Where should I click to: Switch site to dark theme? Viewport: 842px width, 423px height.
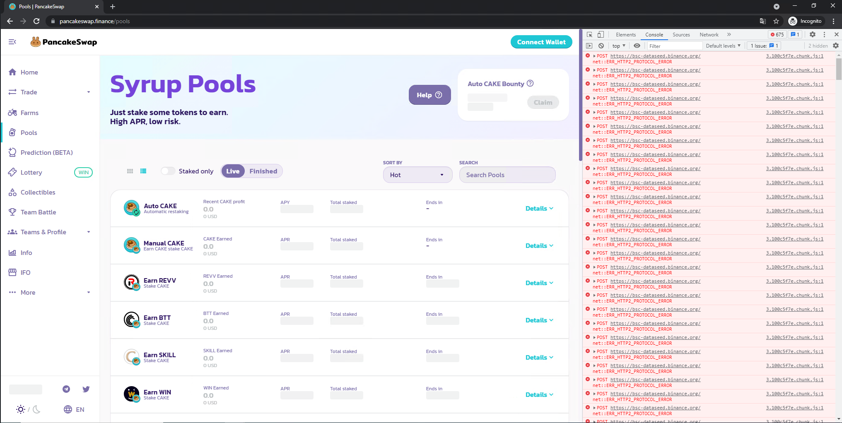click(x=37, y=409)
